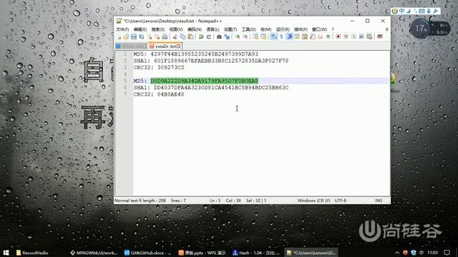Open the Function List panel icon
458x257 pixels.
click(313, 36)
